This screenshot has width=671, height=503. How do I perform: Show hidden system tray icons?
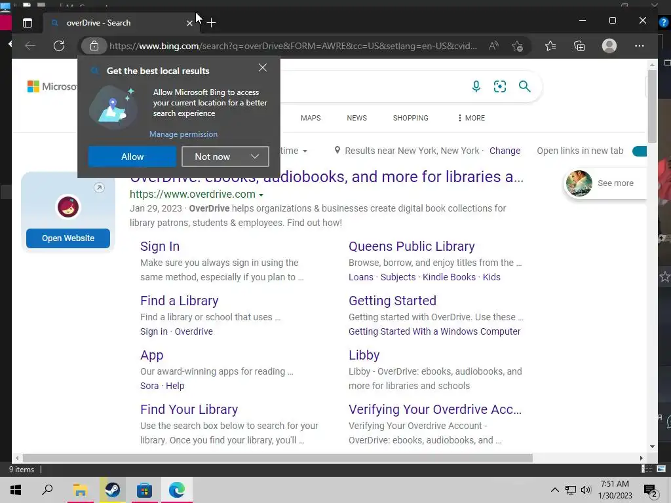click(x=554, y=490)
